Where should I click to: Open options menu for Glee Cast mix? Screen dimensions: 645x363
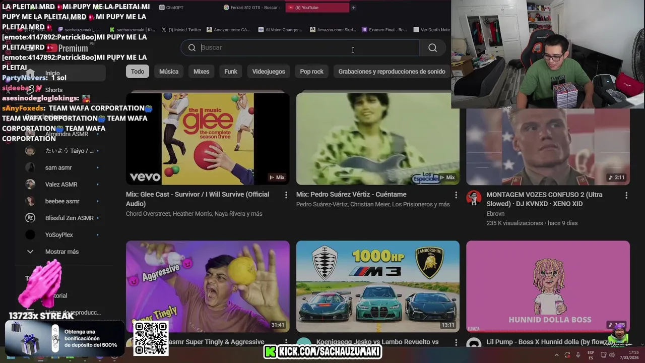pos(286,195)
